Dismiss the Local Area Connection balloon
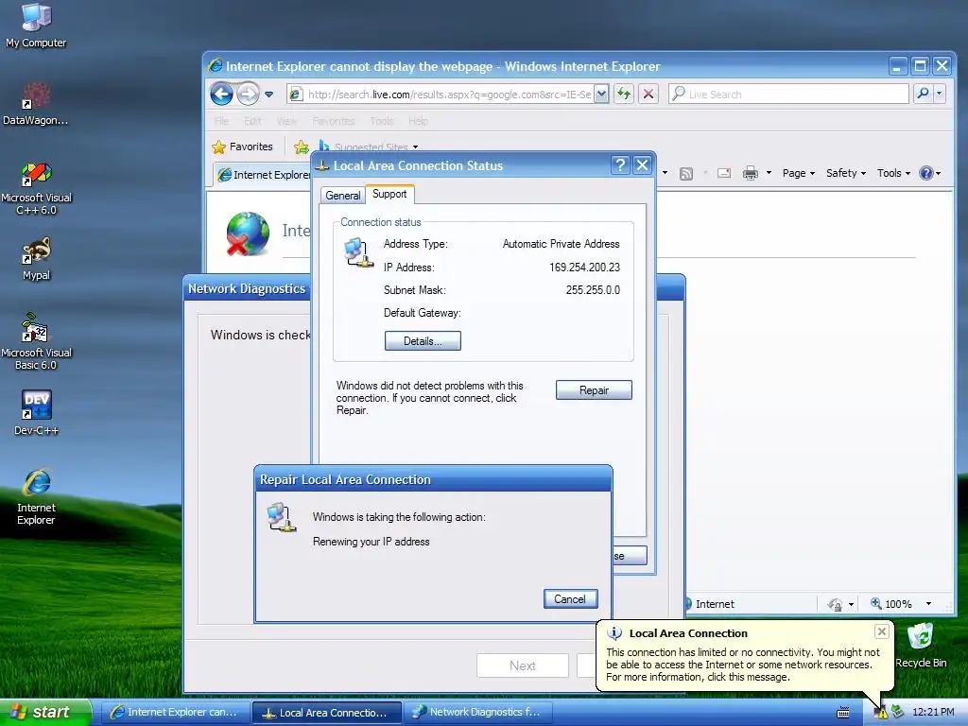 882,631
